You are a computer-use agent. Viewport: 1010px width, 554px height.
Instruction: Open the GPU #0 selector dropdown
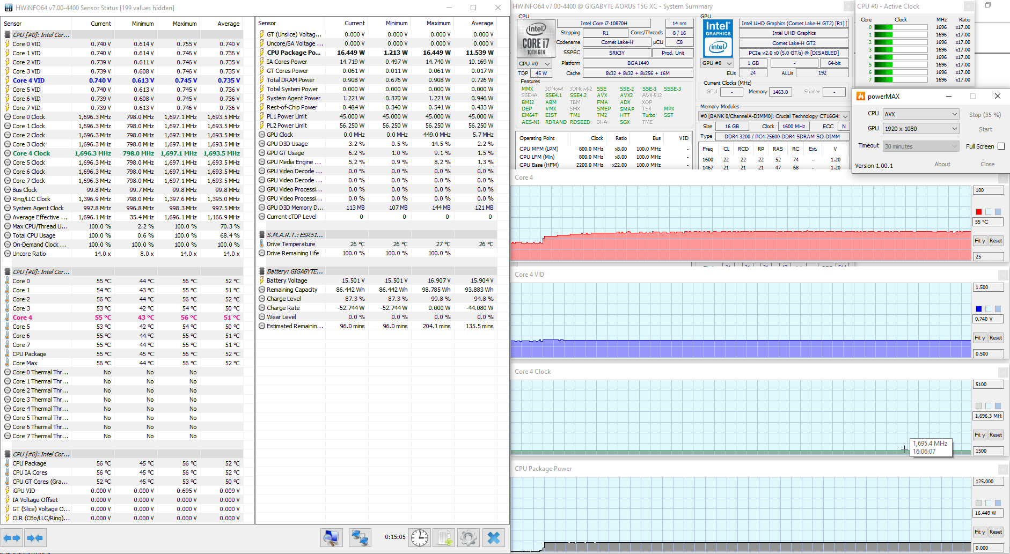(x=718, y=63)
